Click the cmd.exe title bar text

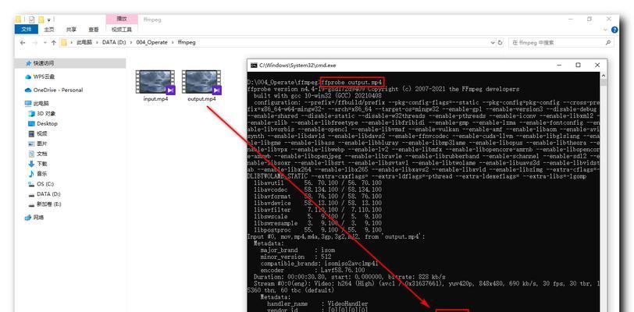point(297,65)
